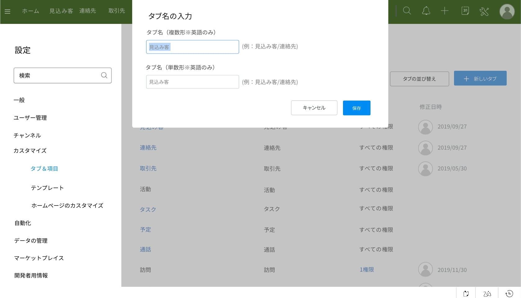Open the notifications bell
The image size is (521, 298).
tap(426, 11)
